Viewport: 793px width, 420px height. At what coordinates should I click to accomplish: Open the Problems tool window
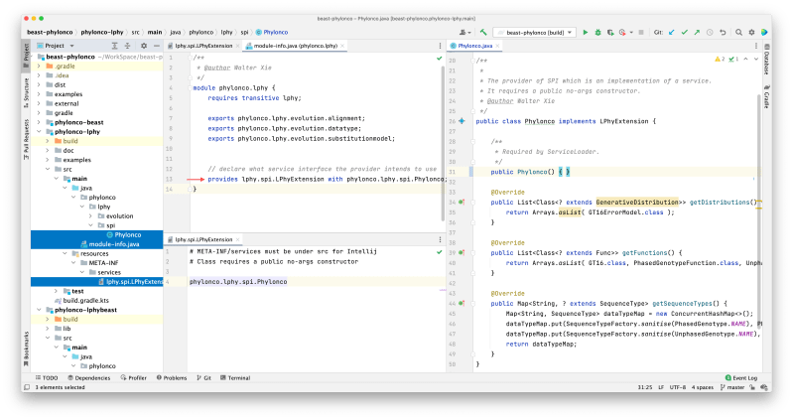172,377
